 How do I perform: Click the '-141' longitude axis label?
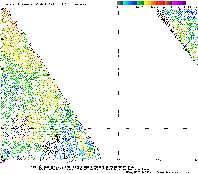(x=119, y=160)
